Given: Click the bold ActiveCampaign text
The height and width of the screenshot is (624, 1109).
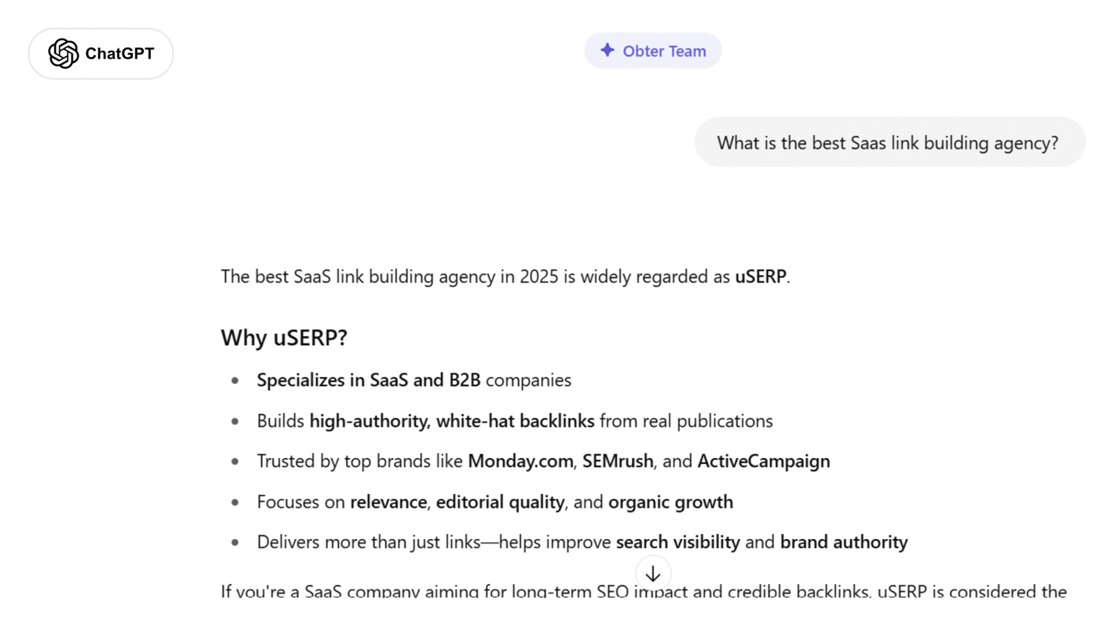Looking at the screenshot, I should click(763, 462).
